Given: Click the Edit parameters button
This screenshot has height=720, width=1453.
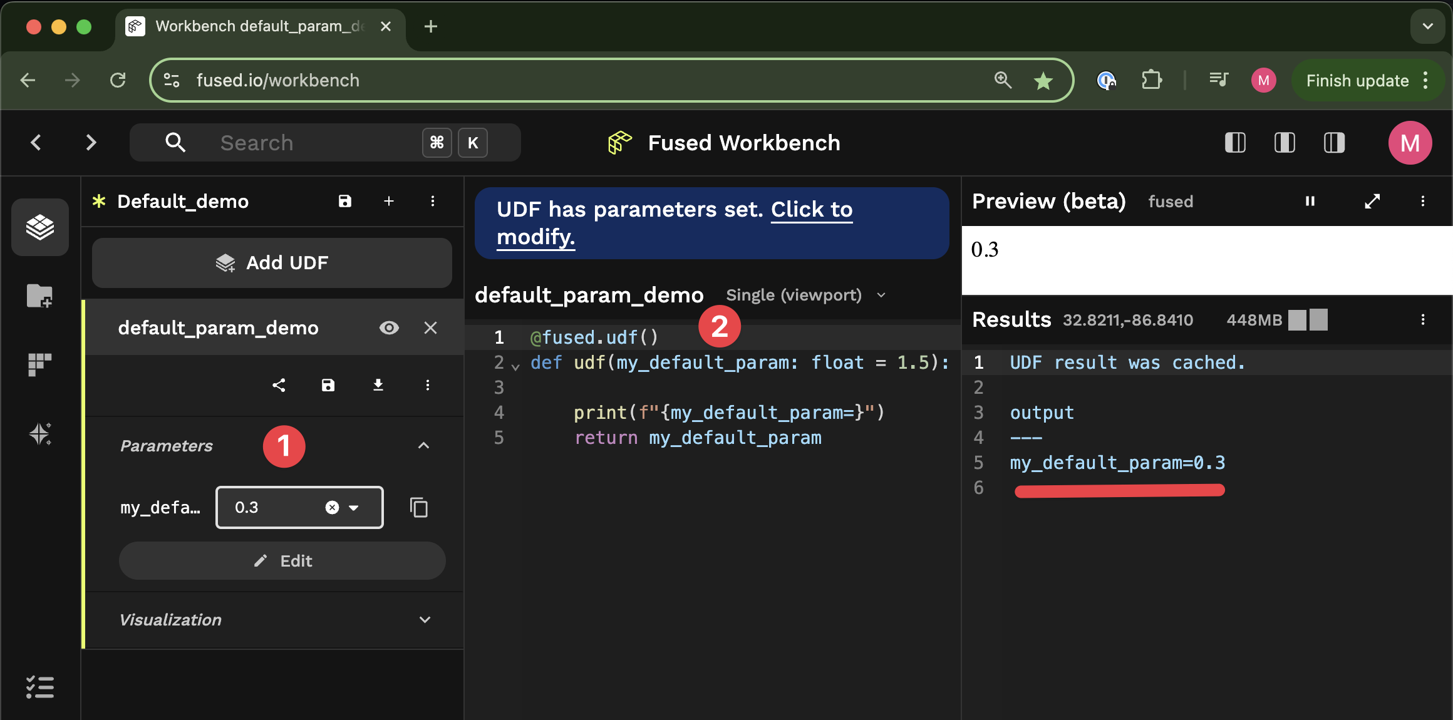Looking at the screenshot, I should click(282, 560).
